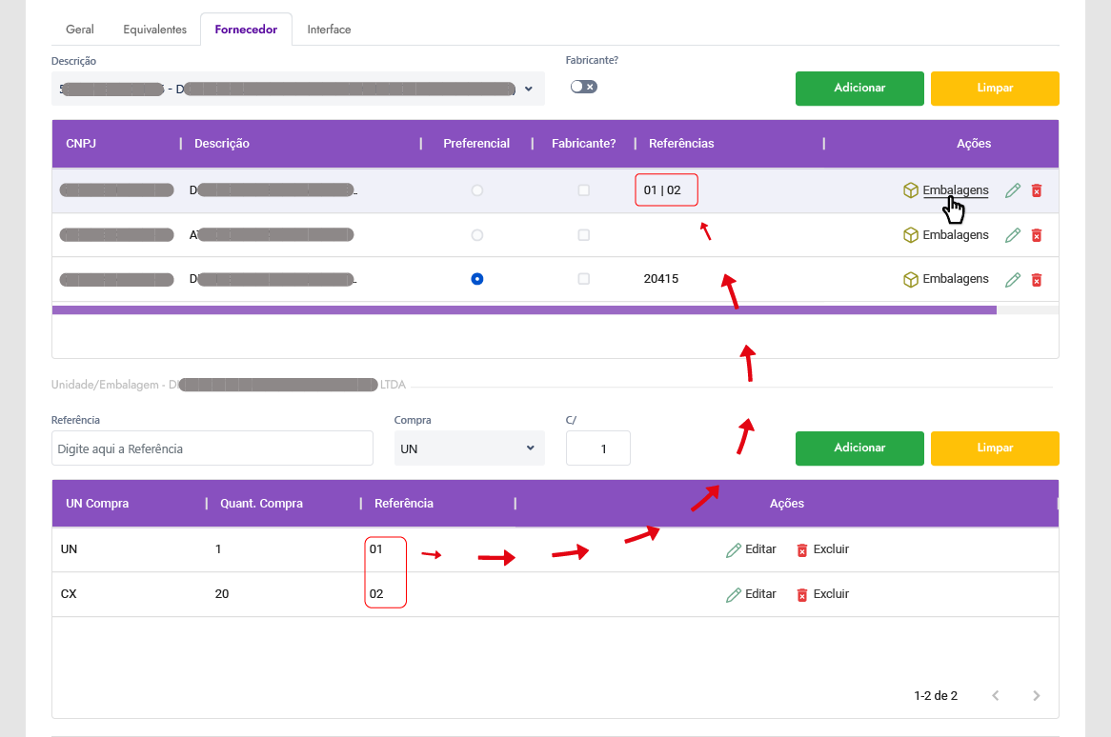
Task: Switch to the Geral tab
Action: tap(79, 29)
